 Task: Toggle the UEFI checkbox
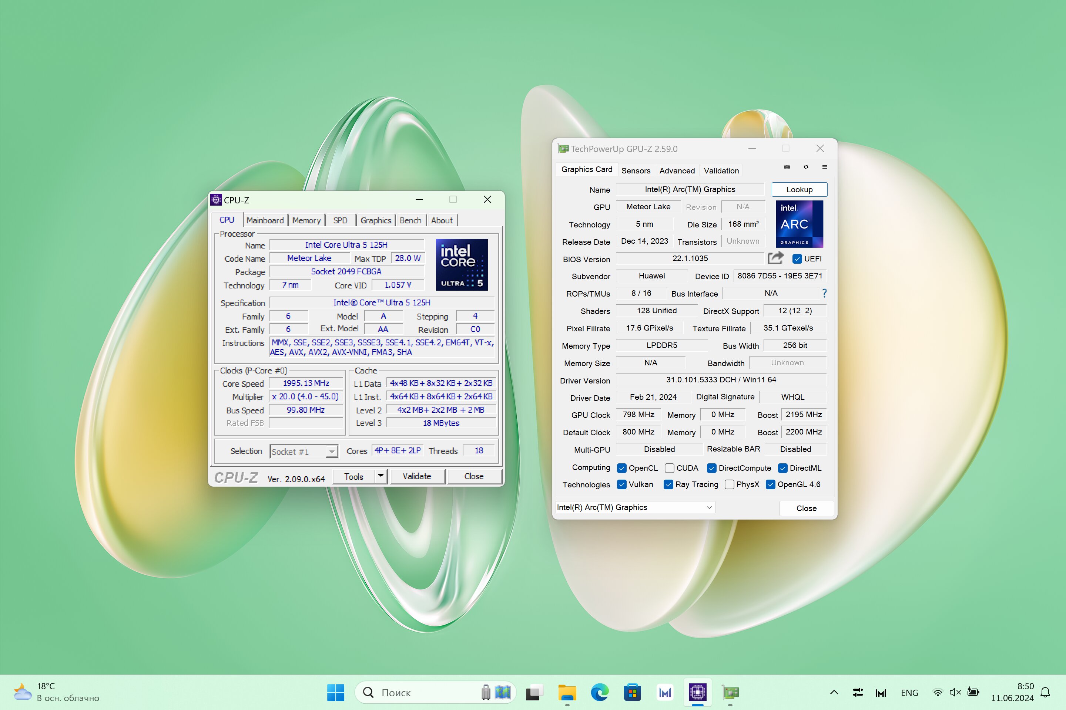[797, 259]
